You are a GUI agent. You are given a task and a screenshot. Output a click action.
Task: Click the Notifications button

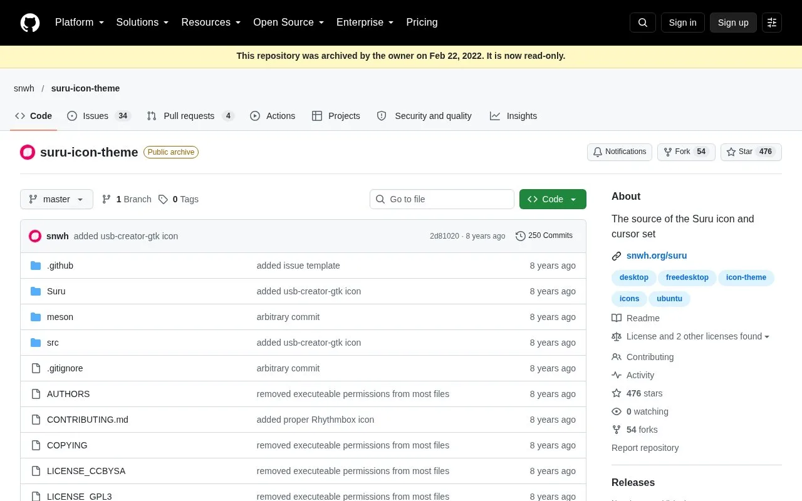pyautogui.click(x=620, y=152)
